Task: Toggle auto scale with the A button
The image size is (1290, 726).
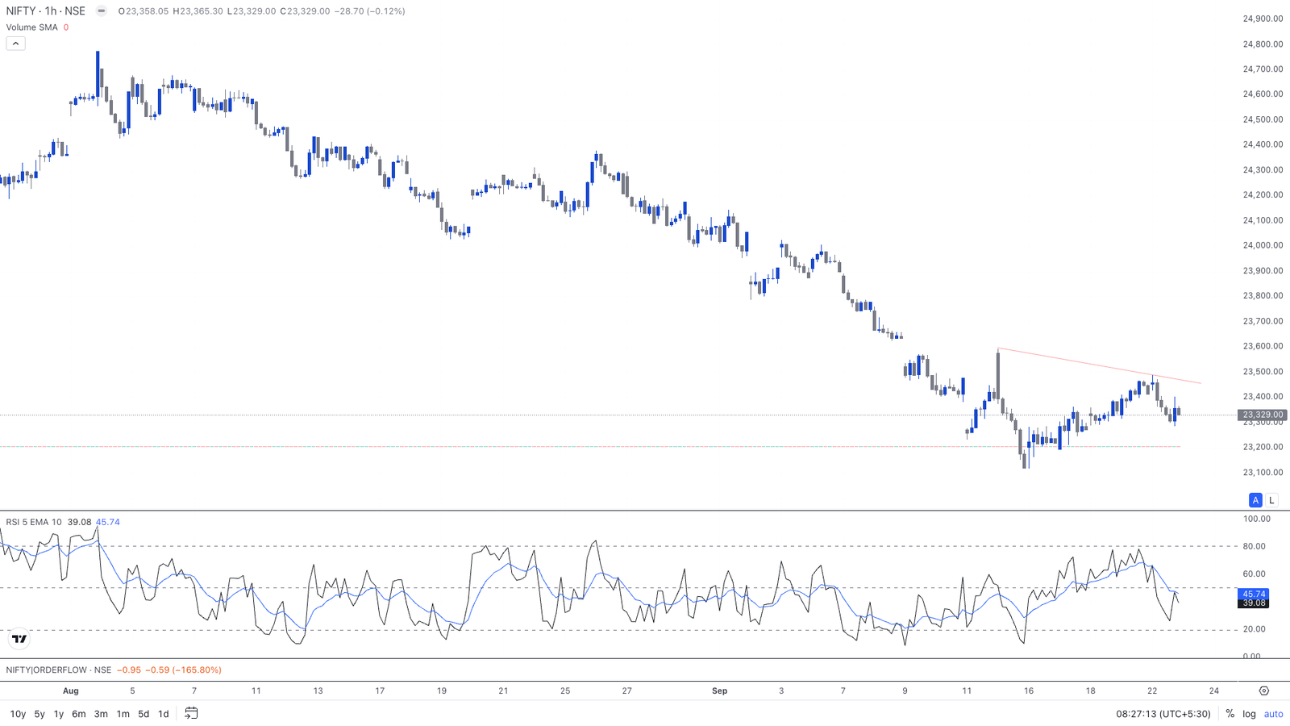Action: [1255, 500]
